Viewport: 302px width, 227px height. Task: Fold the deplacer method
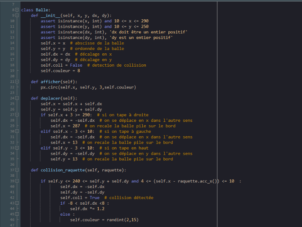click(x=17, y=98)
